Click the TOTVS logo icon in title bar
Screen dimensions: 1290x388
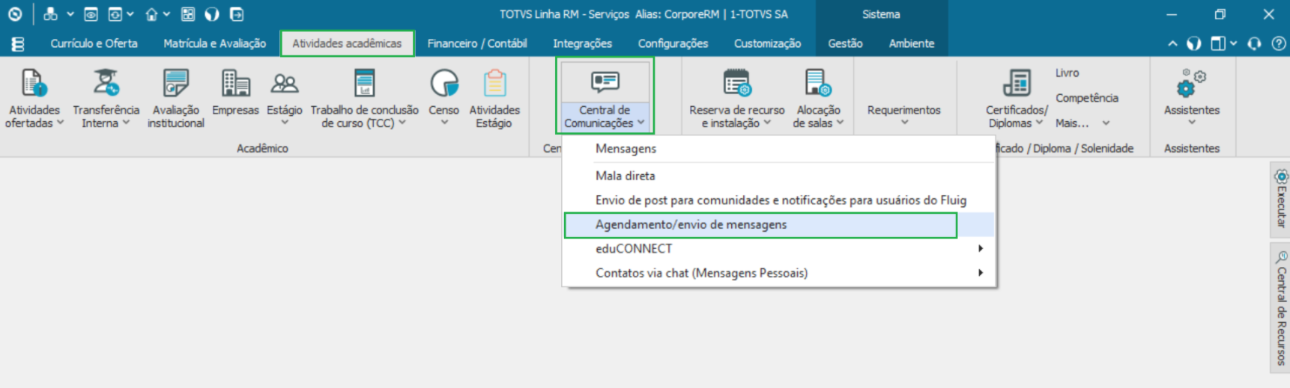(x=15, y=14)
